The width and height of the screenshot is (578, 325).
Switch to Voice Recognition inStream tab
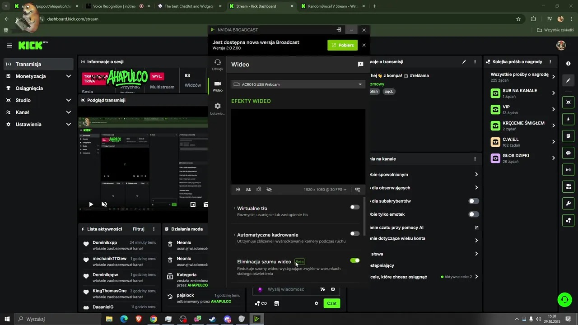click(x=117, y=6)
